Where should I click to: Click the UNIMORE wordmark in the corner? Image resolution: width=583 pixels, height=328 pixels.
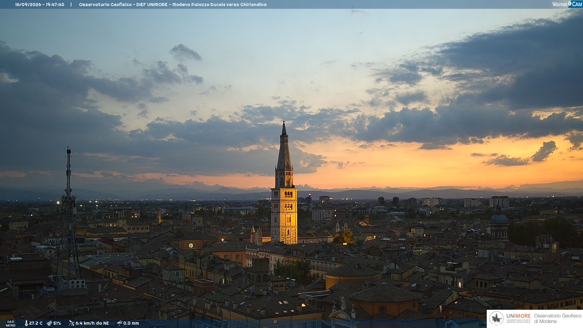click(518, 316)
